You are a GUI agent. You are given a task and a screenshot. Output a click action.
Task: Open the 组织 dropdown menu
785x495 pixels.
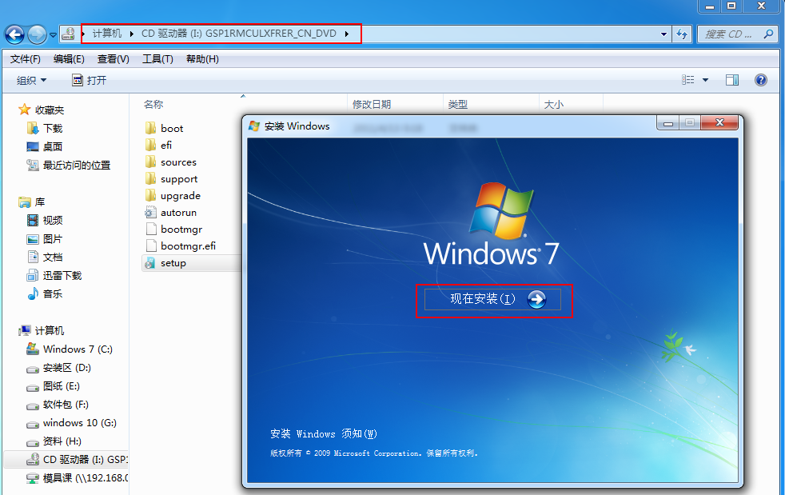31,80
